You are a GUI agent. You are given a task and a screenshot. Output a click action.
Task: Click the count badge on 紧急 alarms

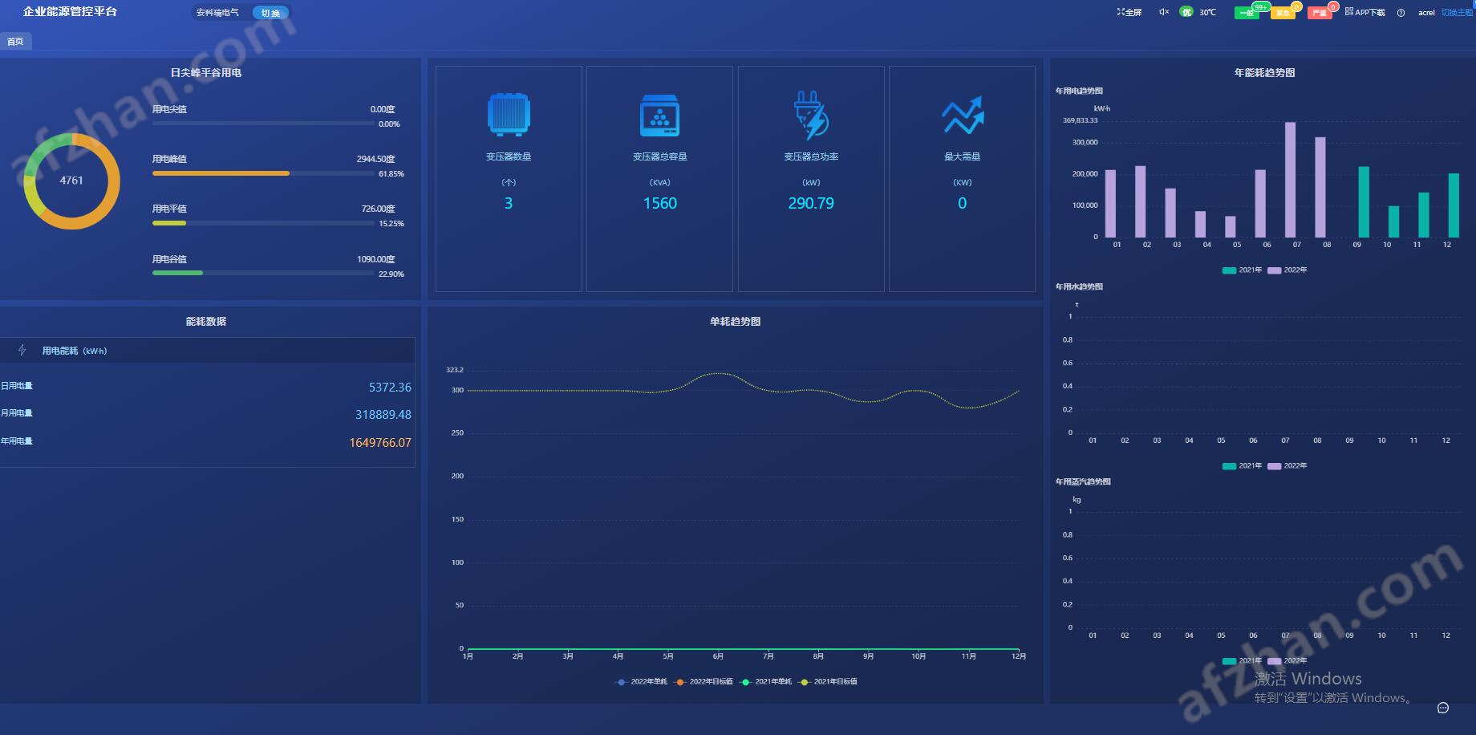(x=1296, y=7)
